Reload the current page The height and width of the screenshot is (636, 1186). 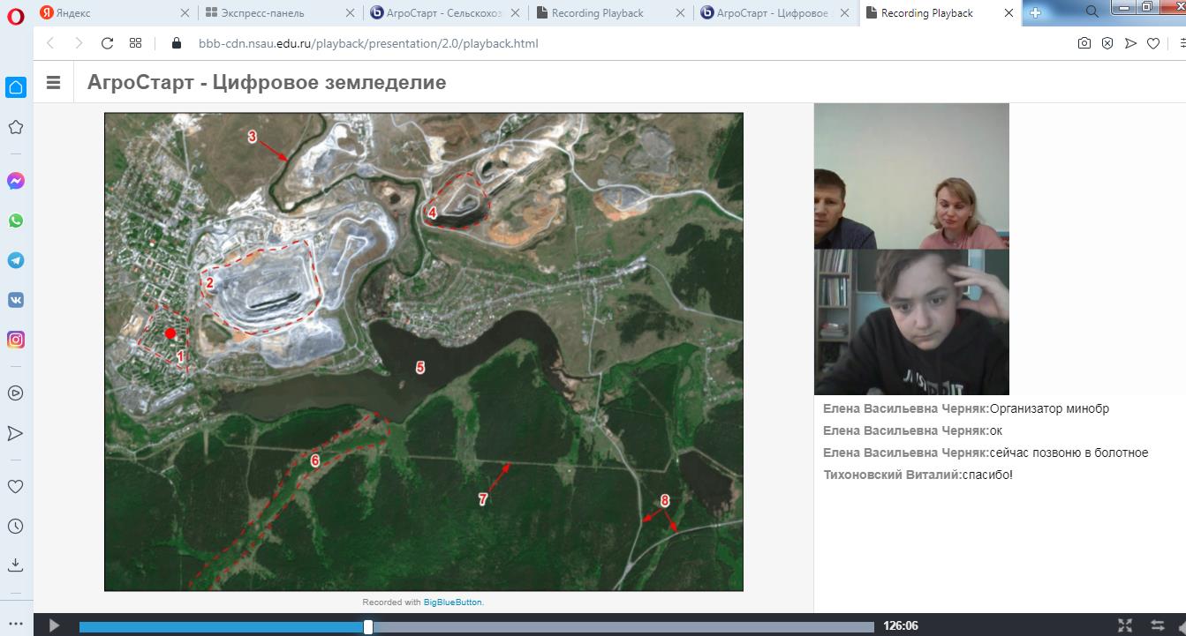107,43
